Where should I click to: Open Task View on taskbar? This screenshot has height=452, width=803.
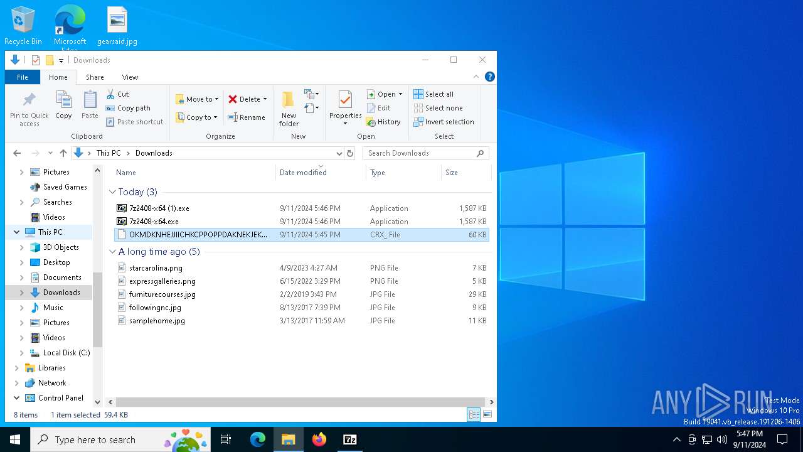pos(226,439)
